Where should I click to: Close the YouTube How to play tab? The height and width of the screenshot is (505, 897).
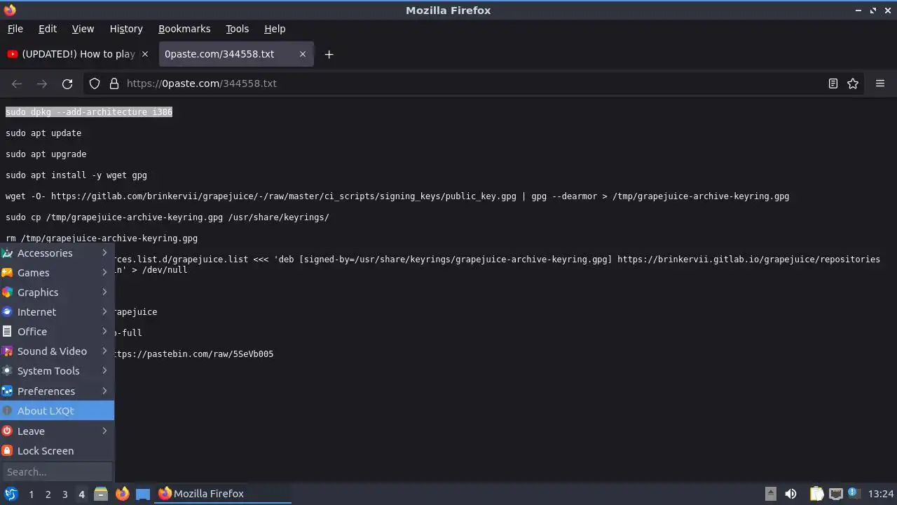coord(145,54)
